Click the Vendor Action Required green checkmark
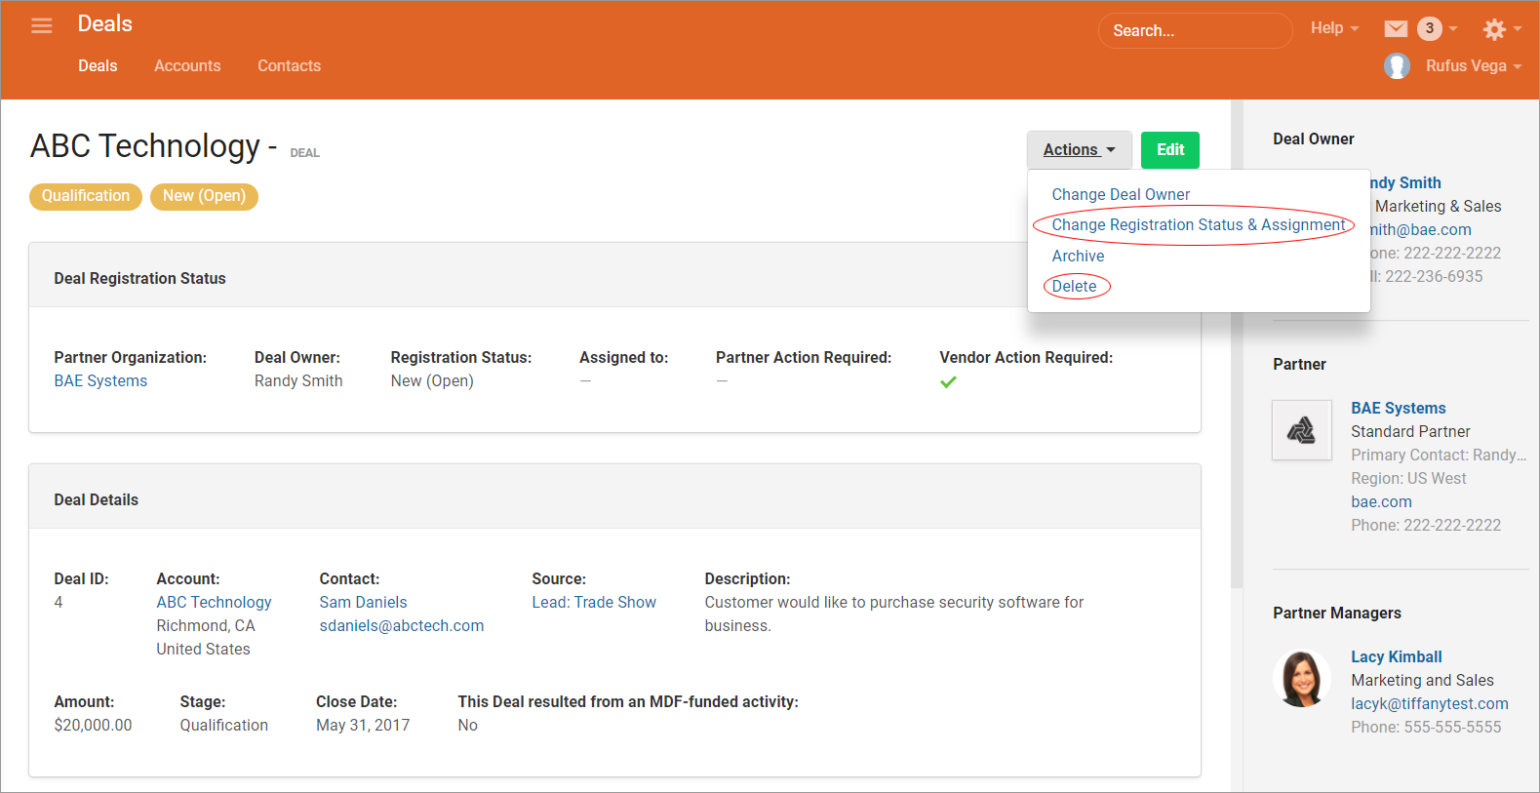 point(948,382)
